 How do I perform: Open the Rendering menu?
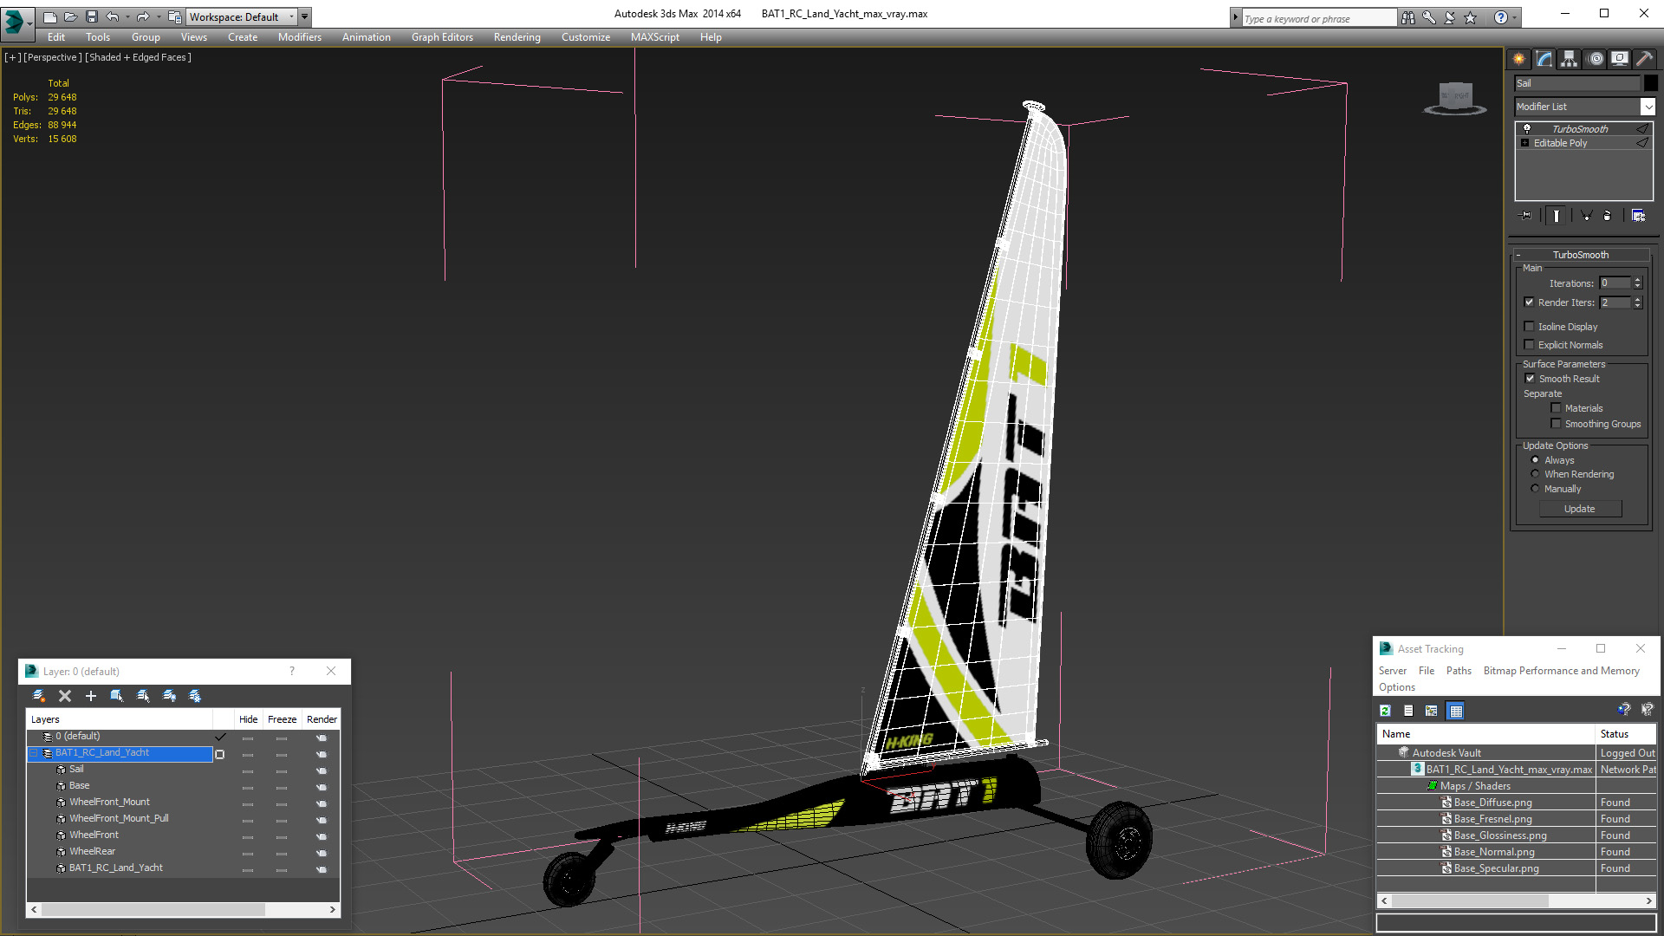pos(517,37)
